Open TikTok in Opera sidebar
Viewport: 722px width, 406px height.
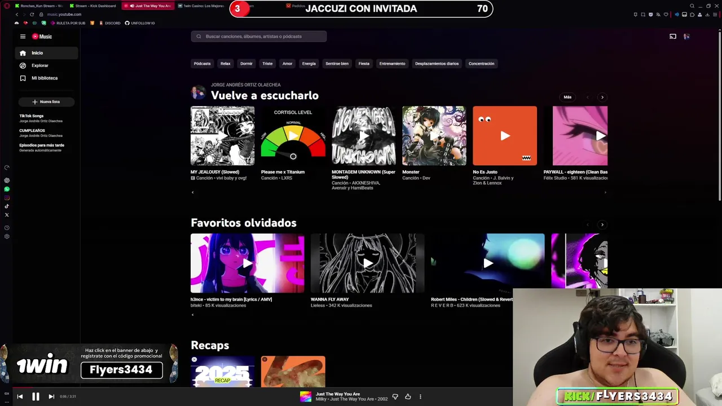pos(7,206)
